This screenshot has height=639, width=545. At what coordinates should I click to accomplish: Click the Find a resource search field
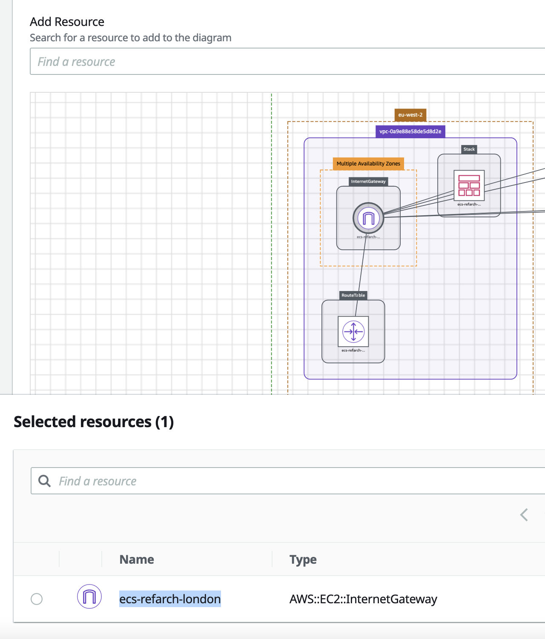coord(285,61)
